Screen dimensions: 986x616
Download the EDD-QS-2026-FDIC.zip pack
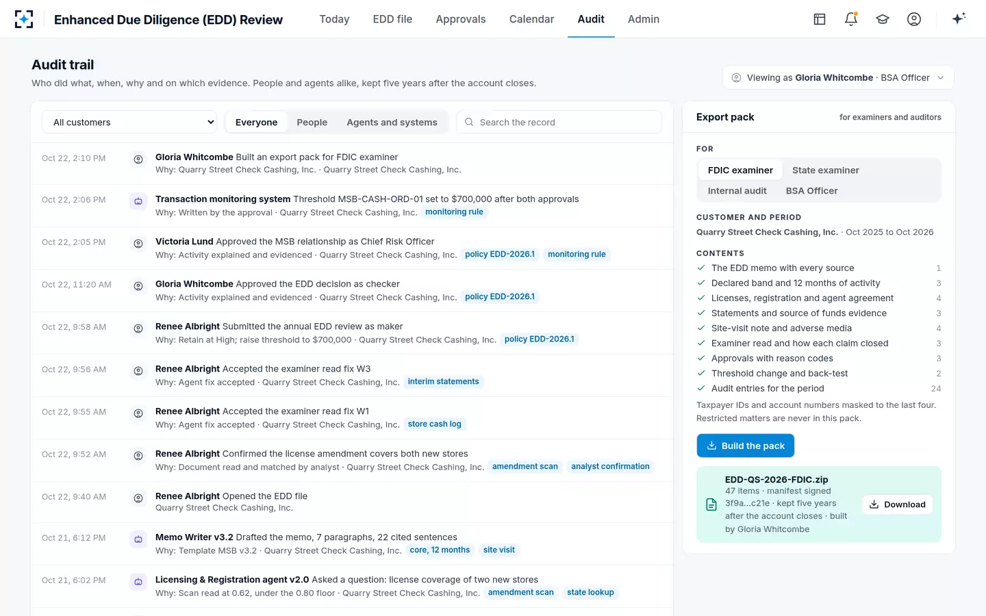[897, 504]
